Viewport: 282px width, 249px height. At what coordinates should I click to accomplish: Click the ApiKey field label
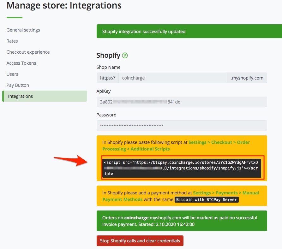pos(103,91)
